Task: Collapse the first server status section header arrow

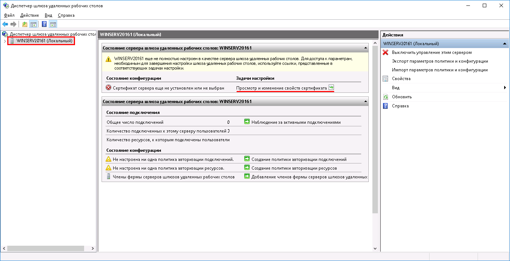Action: [365, 48]
